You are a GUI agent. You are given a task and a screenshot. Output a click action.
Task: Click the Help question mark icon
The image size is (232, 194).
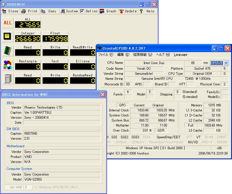(141, 11)
